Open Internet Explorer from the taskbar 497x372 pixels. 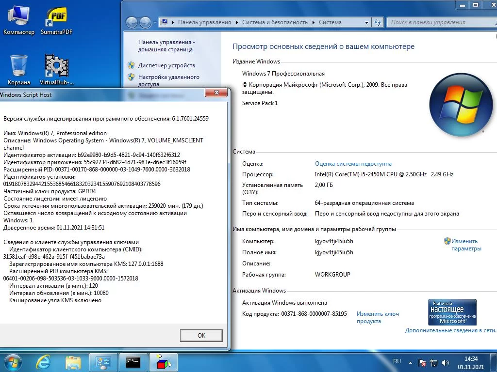44,362
